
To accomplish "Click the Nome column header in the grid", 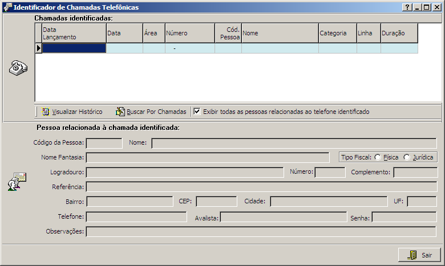I will (280, 33).
